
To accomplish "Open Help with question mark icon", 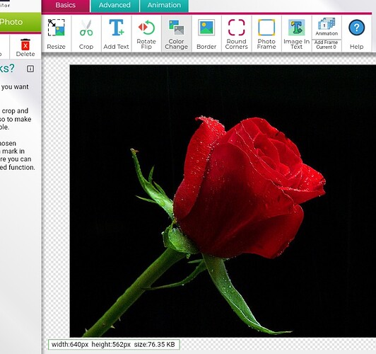I will tap(357, 33).
